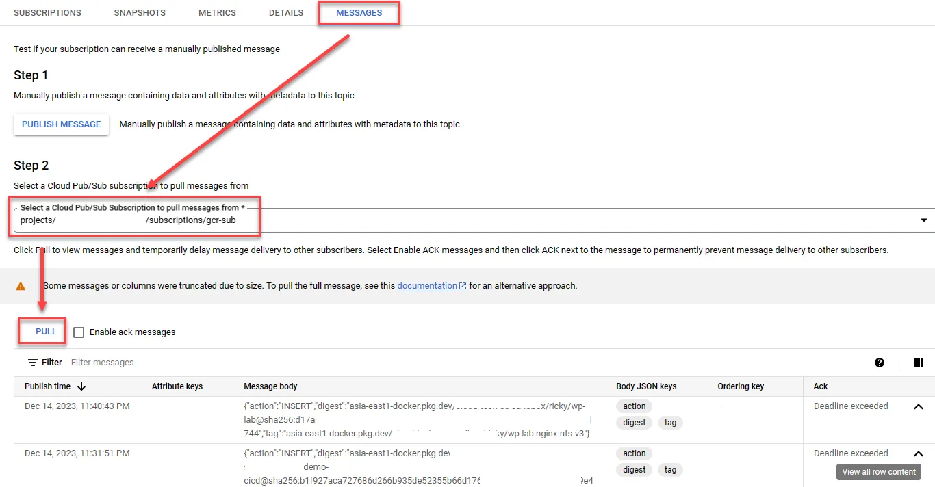The image size is (935, 487).
Task: Click the orange warning triangle icon
Action: pyautogui.click(x=21, y=286)
